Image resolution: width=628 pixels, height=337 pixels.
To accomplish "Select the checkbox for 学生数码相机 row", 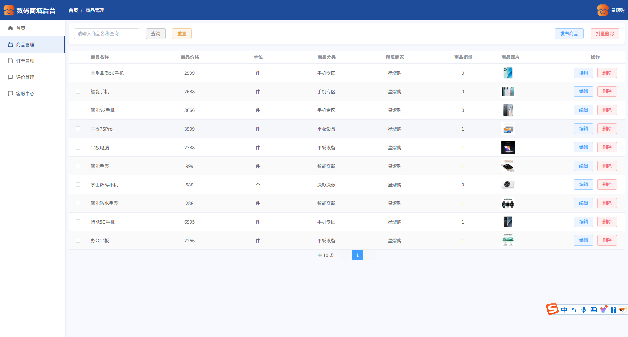I will point(78,185).
